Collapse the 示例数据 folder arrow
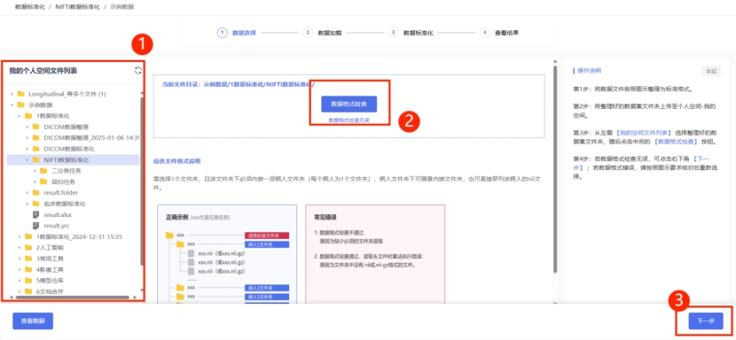Viewport: 736px width, 340px height. (x=12, y=104)
